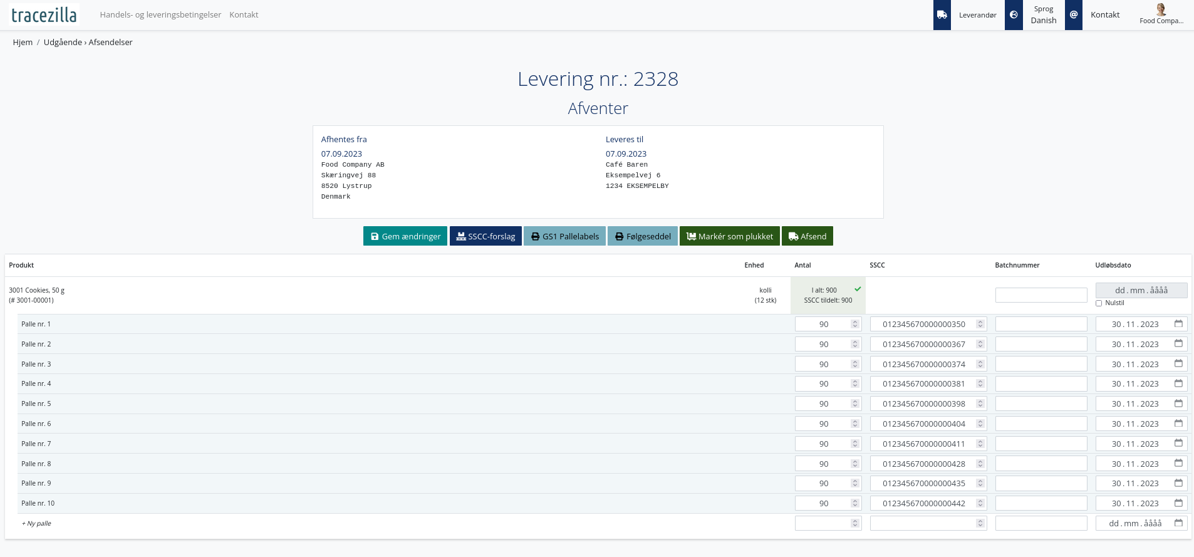Open calendar picker for Palle nr. 1
Viewport: 1194px width, 557px height.
tap(1178, 324)
